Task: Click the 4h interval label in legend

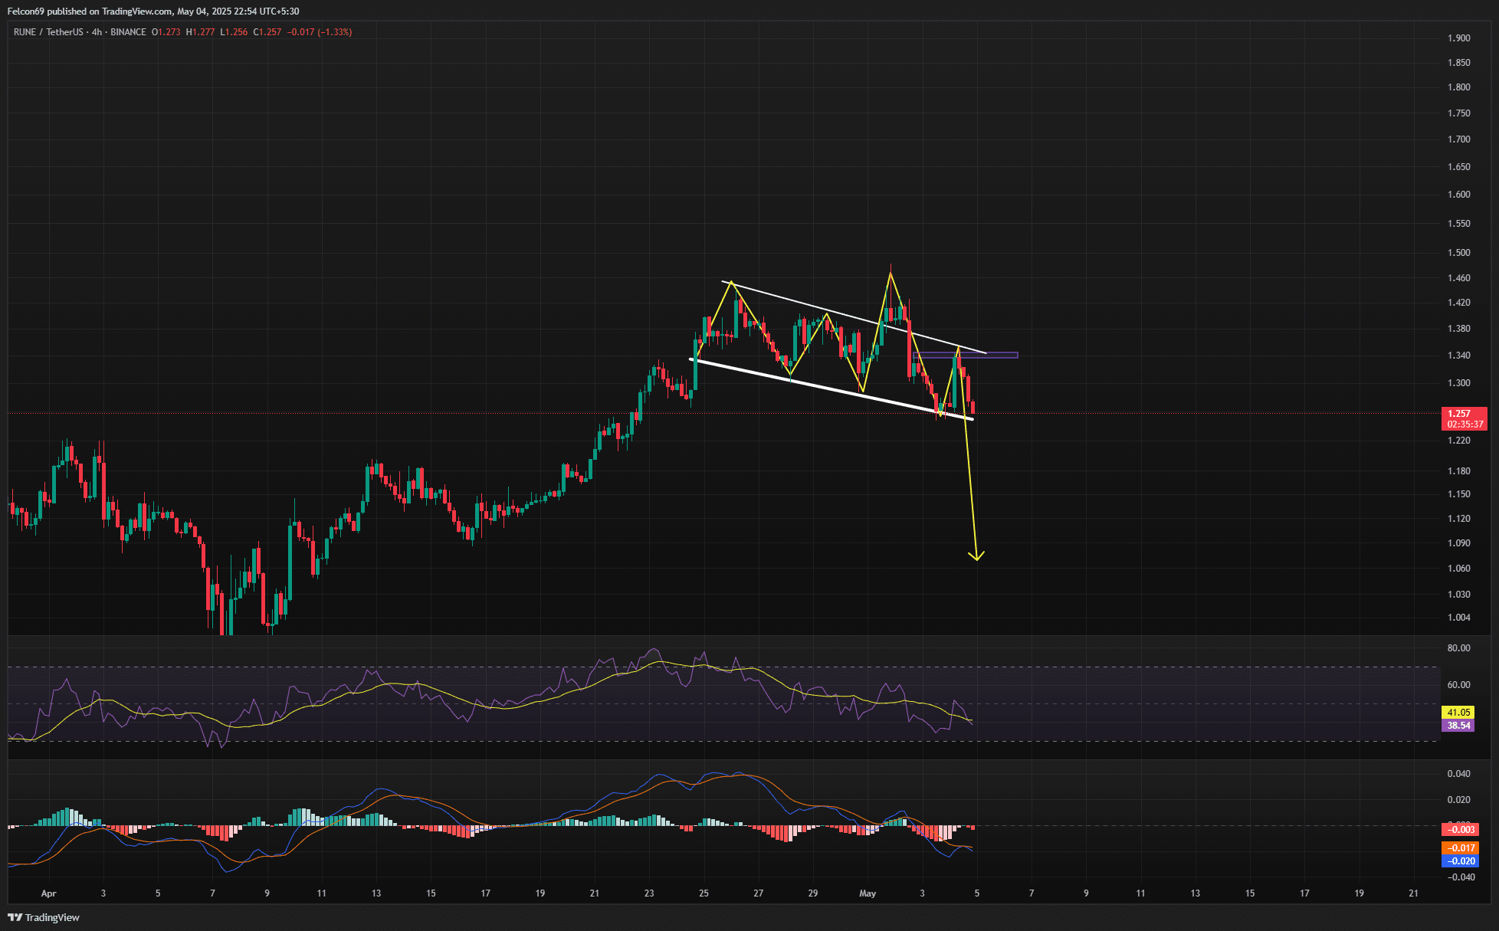Action: [x=97, y=32]
